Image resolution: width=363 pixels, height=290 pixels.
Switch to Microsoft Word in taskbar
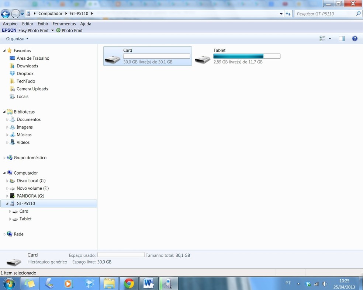(x=149, y=283)
